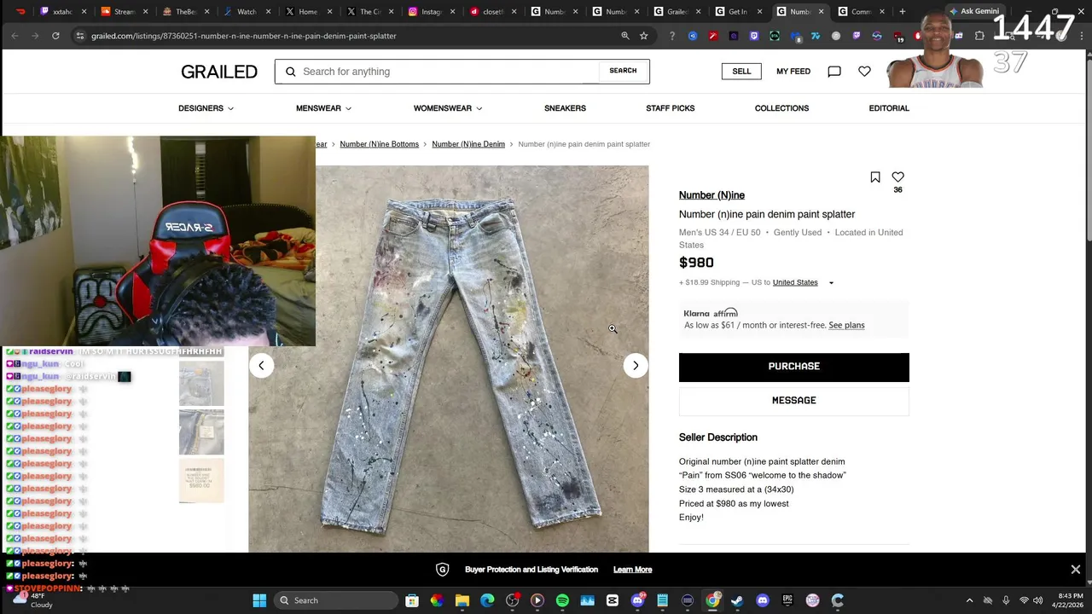This screenshot has width=1092, height=614.
Task: Bookmark page with star icon
Action: point(643,36)
